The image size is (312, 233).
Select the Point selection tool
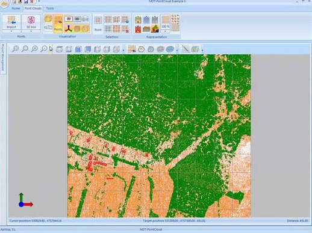click(x=98, y=23)
